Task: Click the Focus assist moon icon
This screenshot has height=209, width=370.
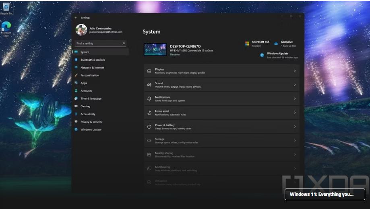Action: point(149,113)
